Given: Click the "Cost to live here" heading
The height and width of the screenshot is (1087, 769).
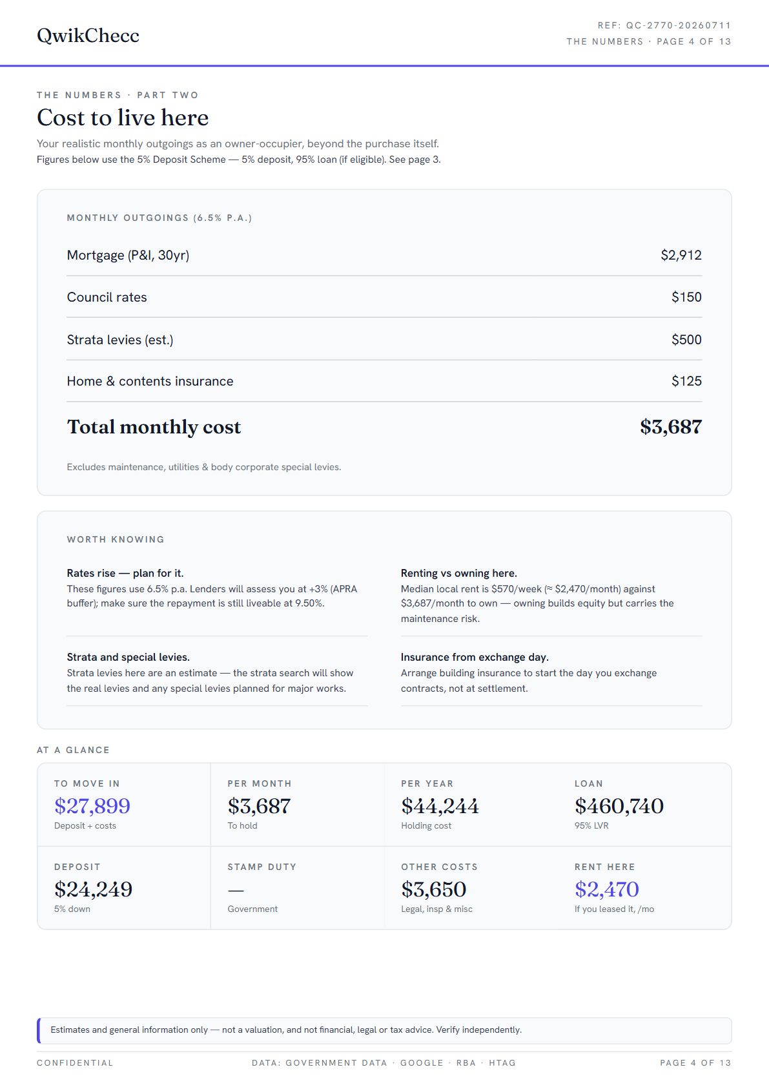Looking at the screenshot, I should [x=123, y=118].
